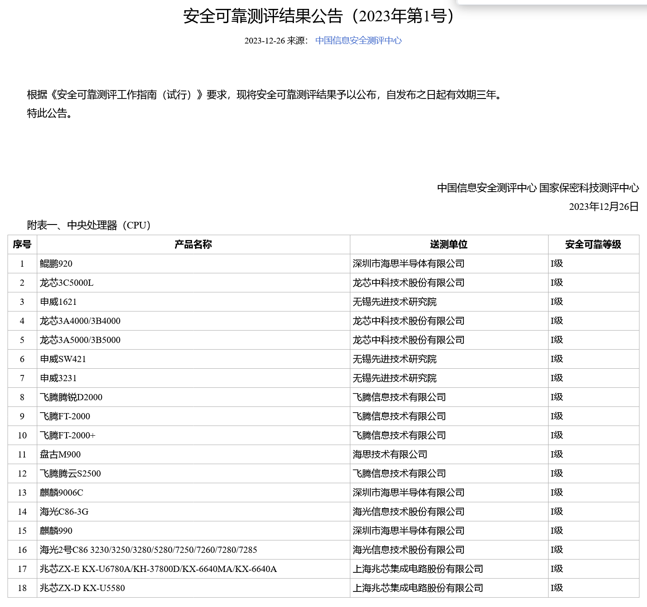Viewport: 647px width, 607px height.
Task: Click the heading 附表一、中央处理器（CPU）
Action: [89, 225]
